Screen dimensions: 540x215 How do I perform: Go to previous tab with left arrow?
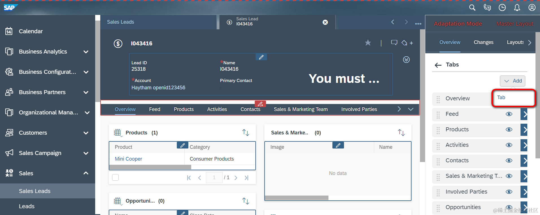click(x=393, y=22)
